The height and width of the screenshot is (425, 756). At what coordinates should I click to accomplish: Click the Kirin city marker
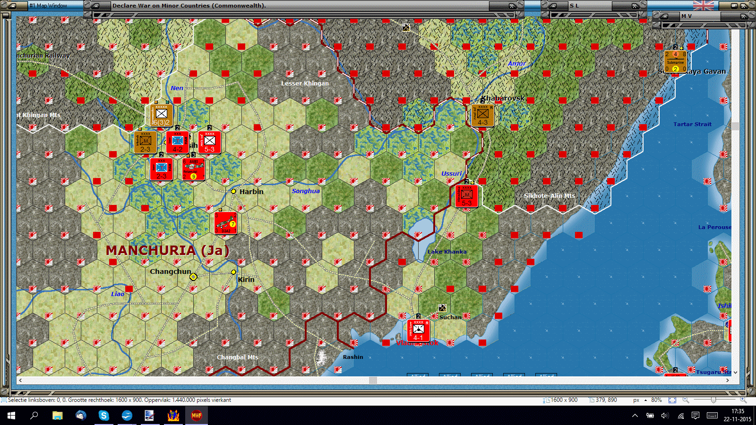coord(233,272)
